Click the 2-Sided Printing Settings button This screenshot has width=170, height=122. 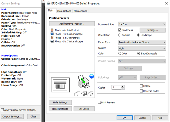130,68
